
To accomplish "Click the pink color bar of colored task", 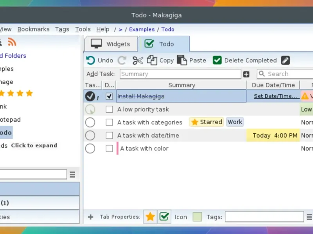I will pos(117,148).
